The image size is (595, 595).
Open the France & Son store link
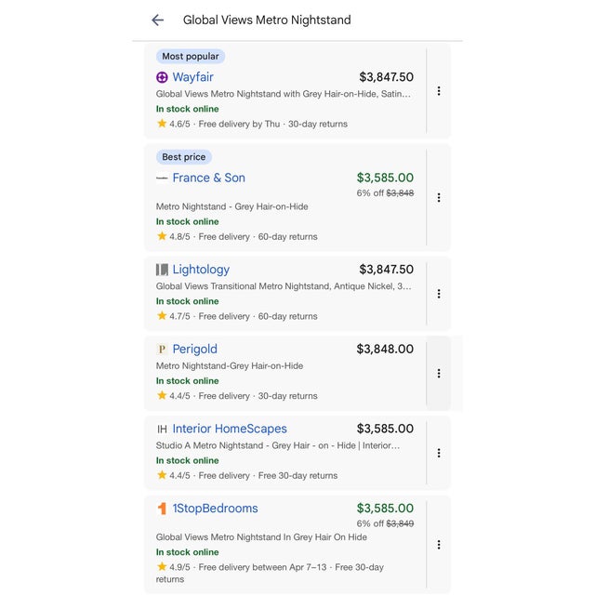pos(208,178)
